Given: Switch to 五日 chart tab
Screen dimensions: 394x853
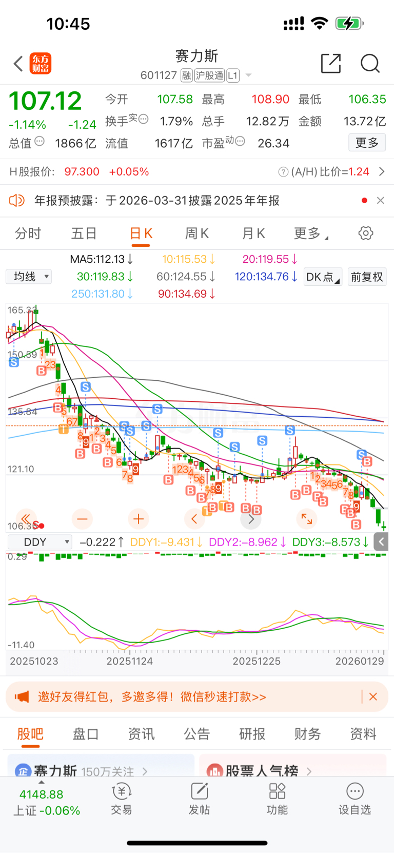Looking at the screenshot, I should [x=84, y=234].
